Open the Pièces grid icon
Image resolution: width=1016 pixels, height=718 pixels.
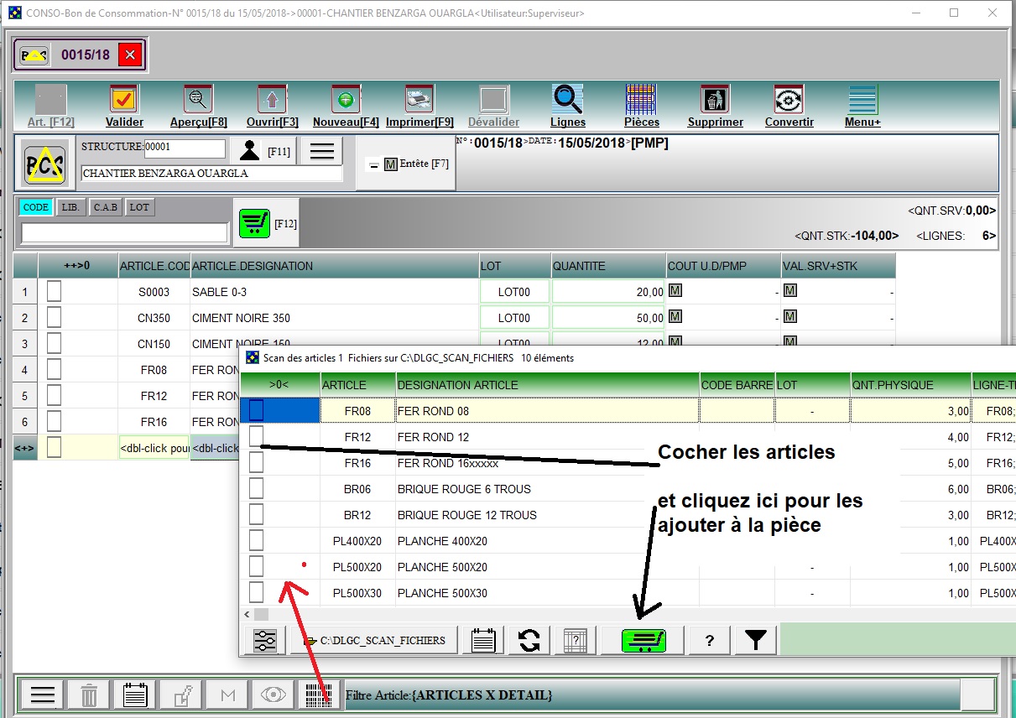[x=641, y=98]
